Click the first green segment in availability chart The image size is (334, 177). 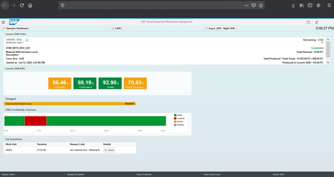(x=14, y=121)
